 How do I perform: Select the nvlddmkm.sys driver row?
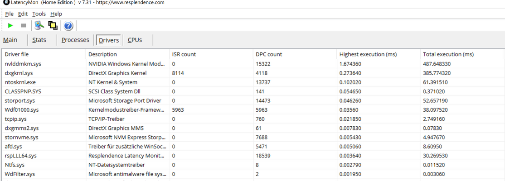pos(253,64)
